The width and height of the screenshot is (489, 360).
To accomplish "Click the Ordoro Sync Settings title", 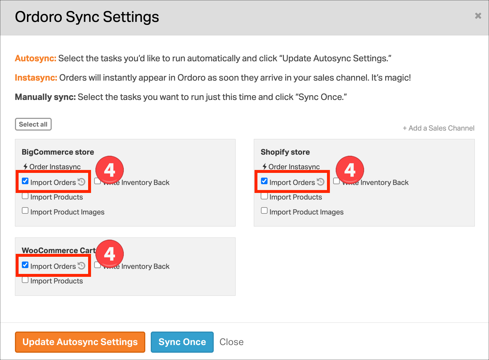I will [x=87, y=17].
